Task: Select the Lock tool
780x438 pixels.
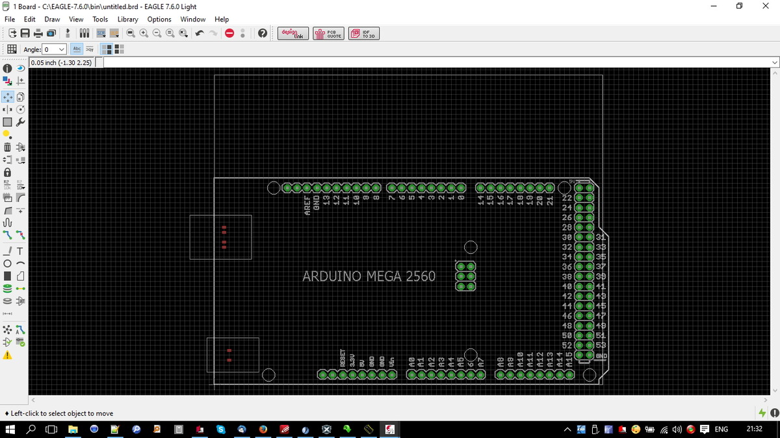Action: point(8,172)
